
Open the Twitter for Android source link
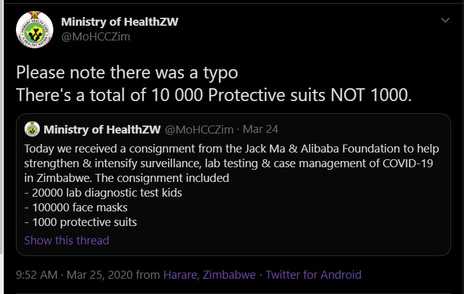(313, 275)
